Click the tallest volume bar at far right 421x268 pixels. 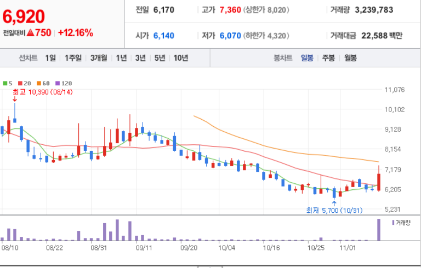pyautogui.click(x=379, y=230)
